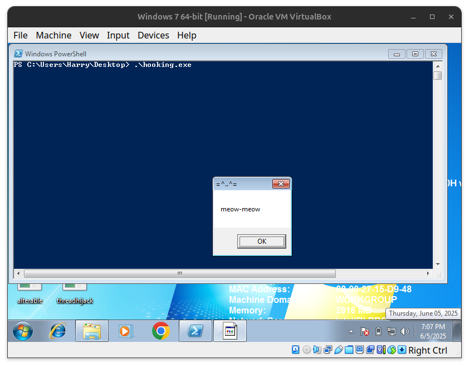Click VirtualBox optical disc status icon

coord(306,350)
